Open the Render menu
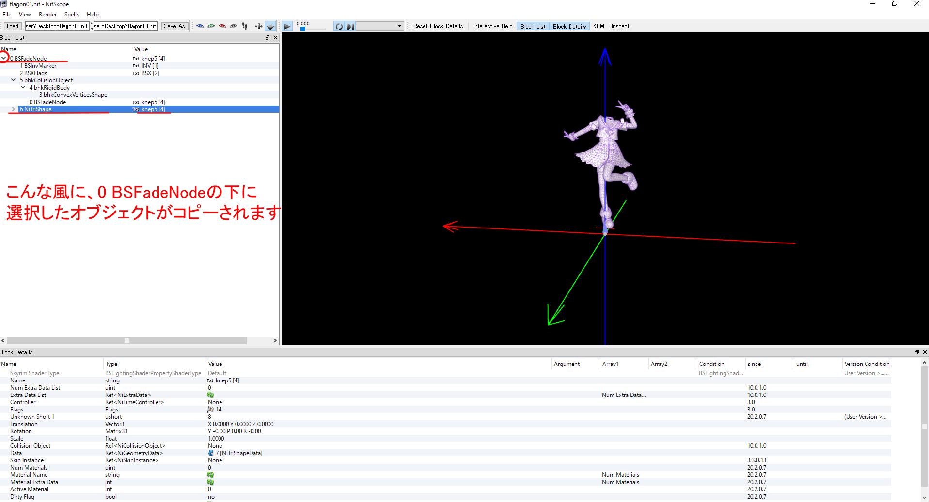 click(x=48, y=15)
